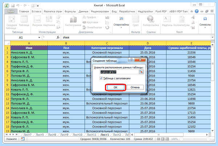
Task: Click Redo icon in quick access toolbar
Action: point(25,5)
